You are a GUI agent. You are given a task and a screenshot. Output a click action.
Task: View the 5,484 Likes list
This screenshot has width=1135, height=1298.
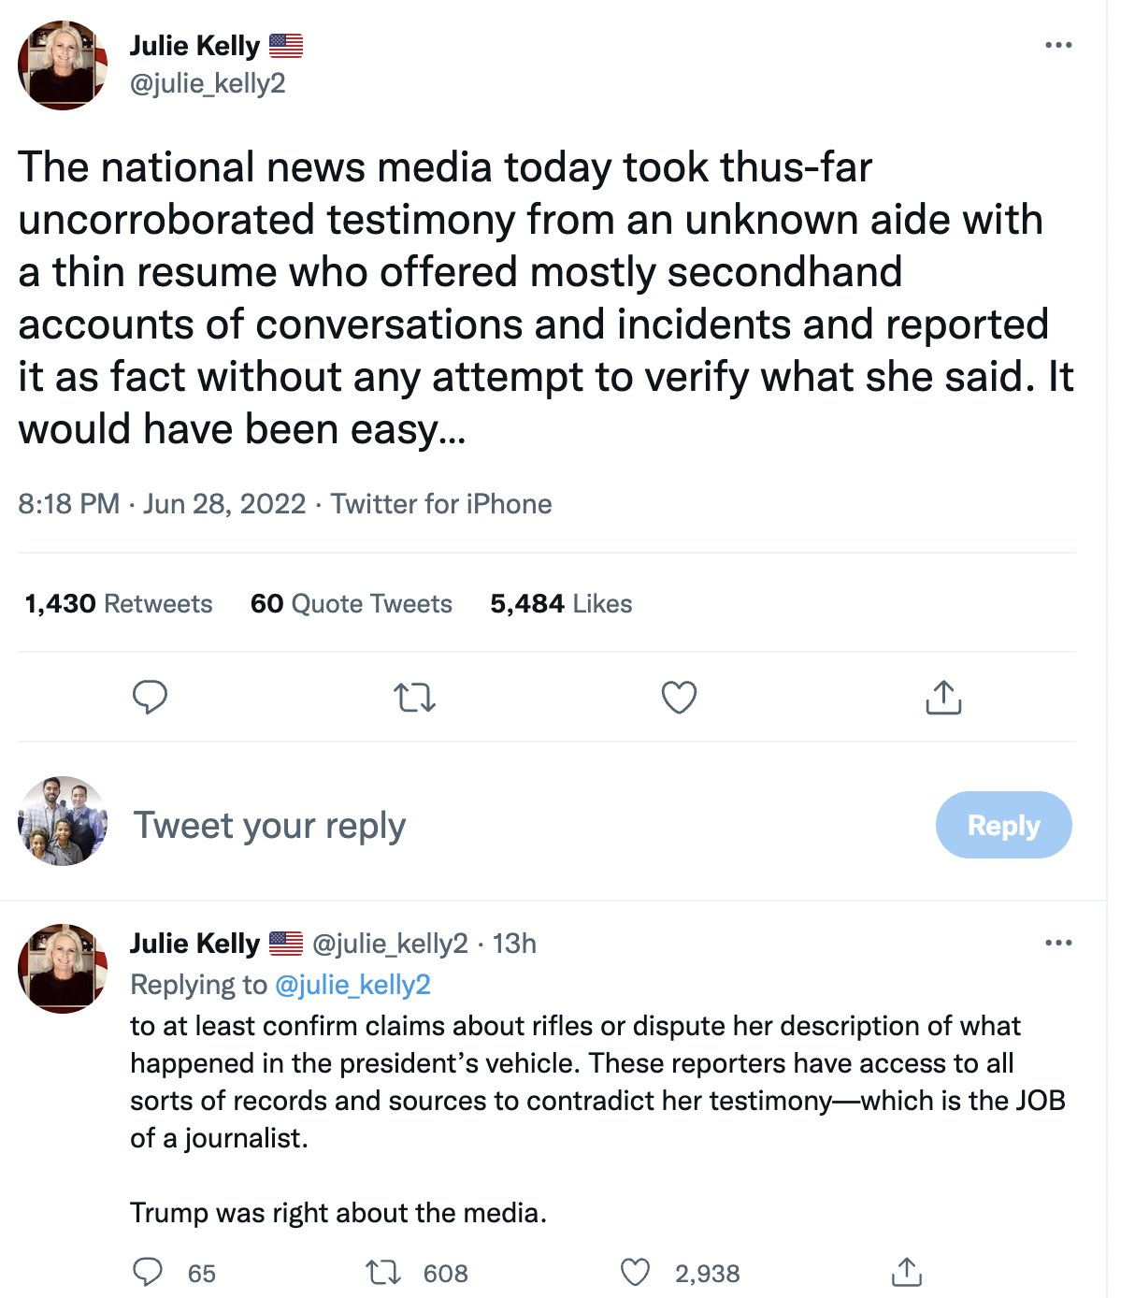coord(561,604)
